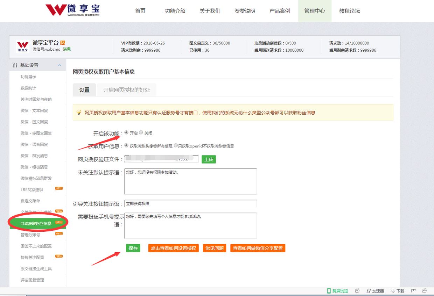Click the 图文自定义：36/50000 text
434x296 pixels.
tap(210, 43)
